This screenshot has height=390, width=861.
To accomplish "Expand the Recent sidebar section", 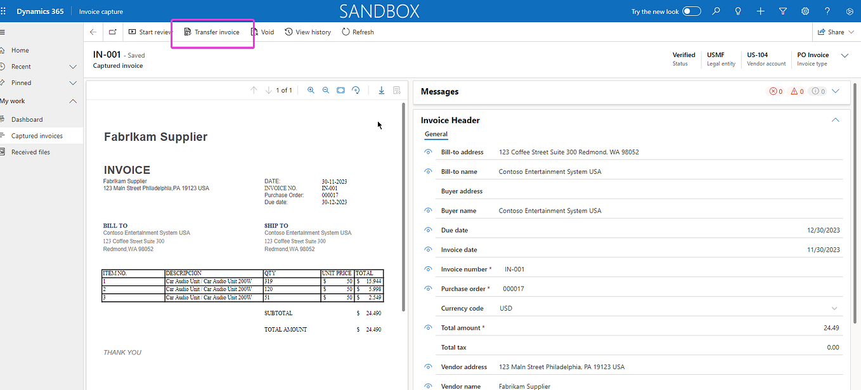I will click(73, 66).
